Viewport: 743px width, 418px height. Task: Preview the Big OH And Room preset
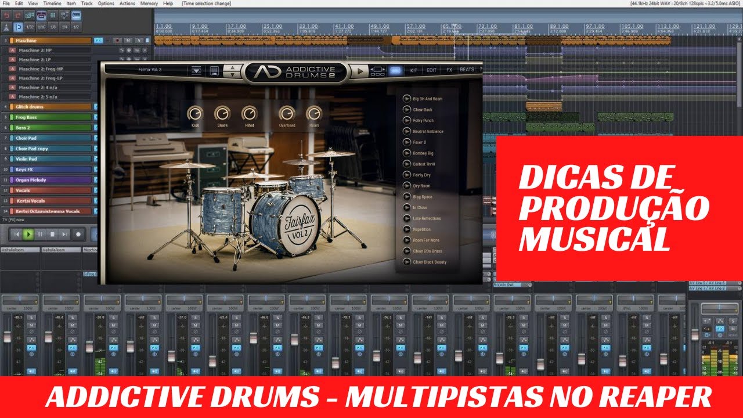(407, 99)
